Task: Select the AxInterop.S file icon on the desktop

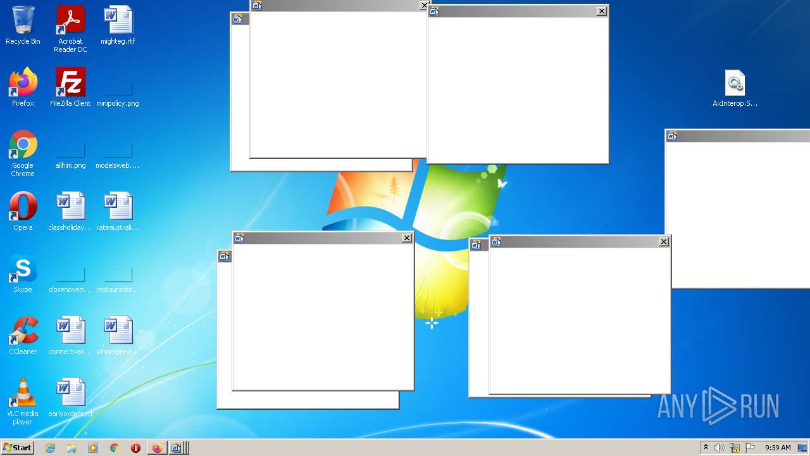Action: (735, 87)
